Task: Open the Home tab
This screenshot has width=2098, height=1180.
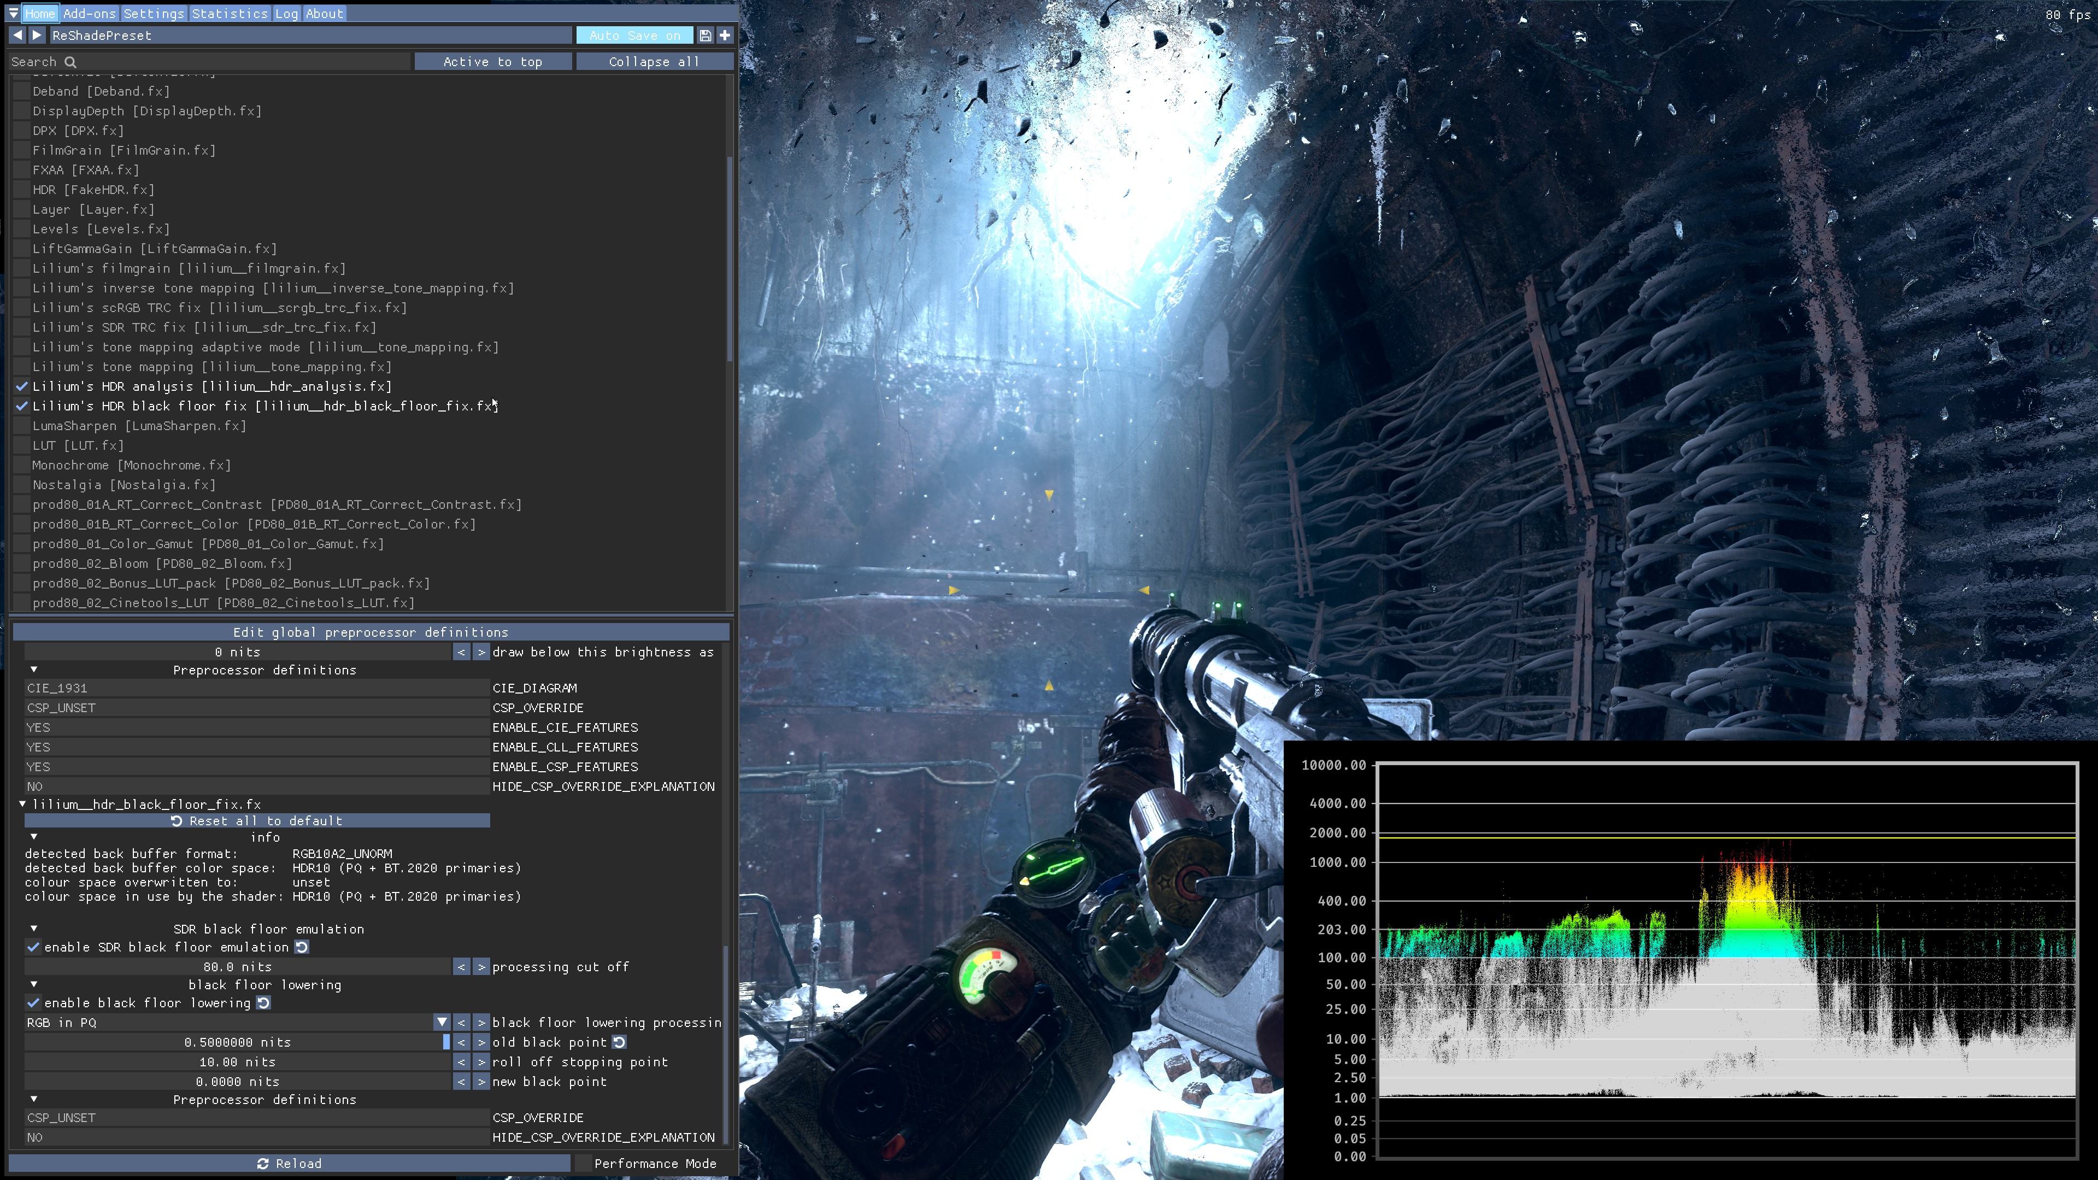Action: [40, 13]
